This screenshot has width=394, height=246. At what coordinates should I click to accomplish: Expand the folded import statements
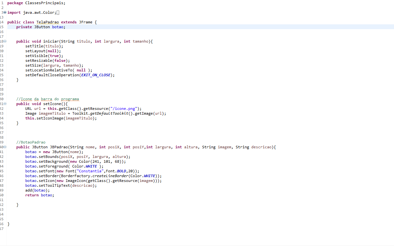click(5, 12)
